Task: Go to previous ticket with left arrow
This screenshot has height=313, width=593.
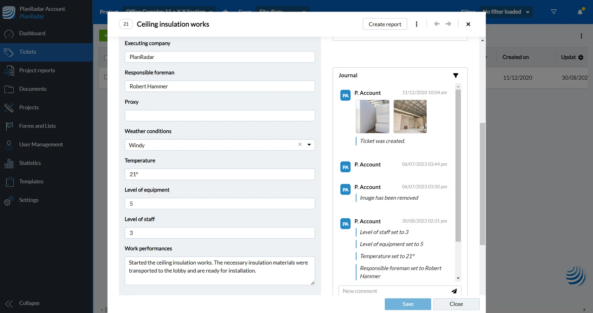Action: [x=437, y=24]
